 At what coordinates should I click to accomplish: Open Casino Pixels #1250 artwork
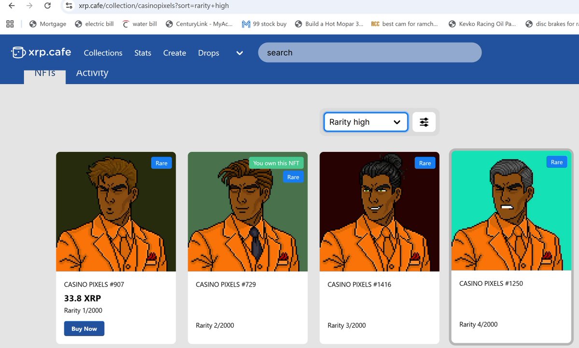tap(511, 211)
